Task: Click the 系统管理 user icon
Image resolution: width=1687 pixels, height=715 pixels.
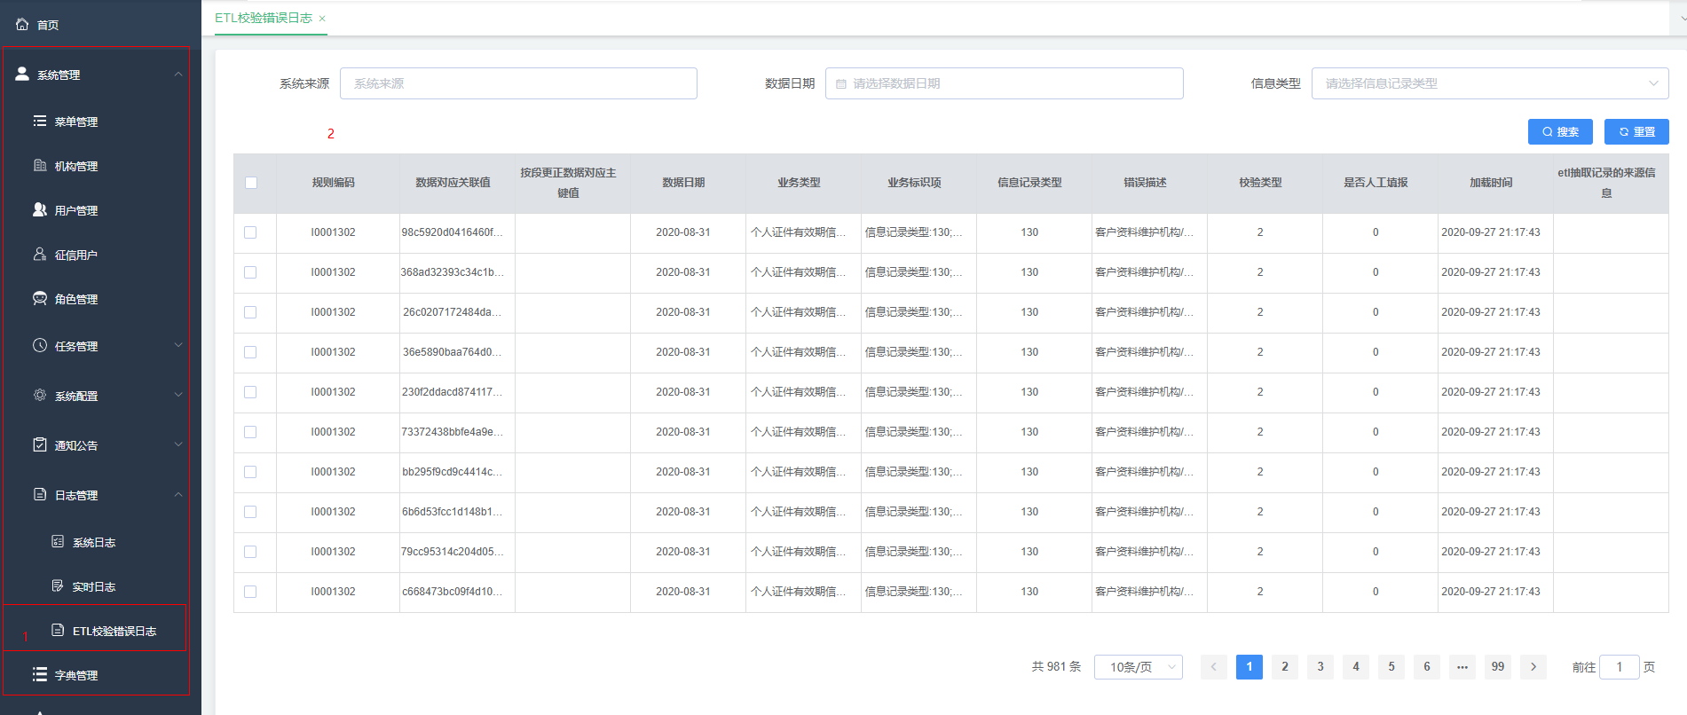Action: [22, 74]
